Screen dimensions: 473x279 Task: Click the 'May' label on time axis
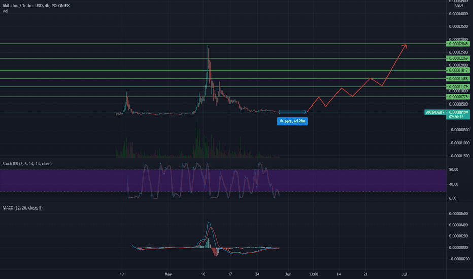(168, 274)
